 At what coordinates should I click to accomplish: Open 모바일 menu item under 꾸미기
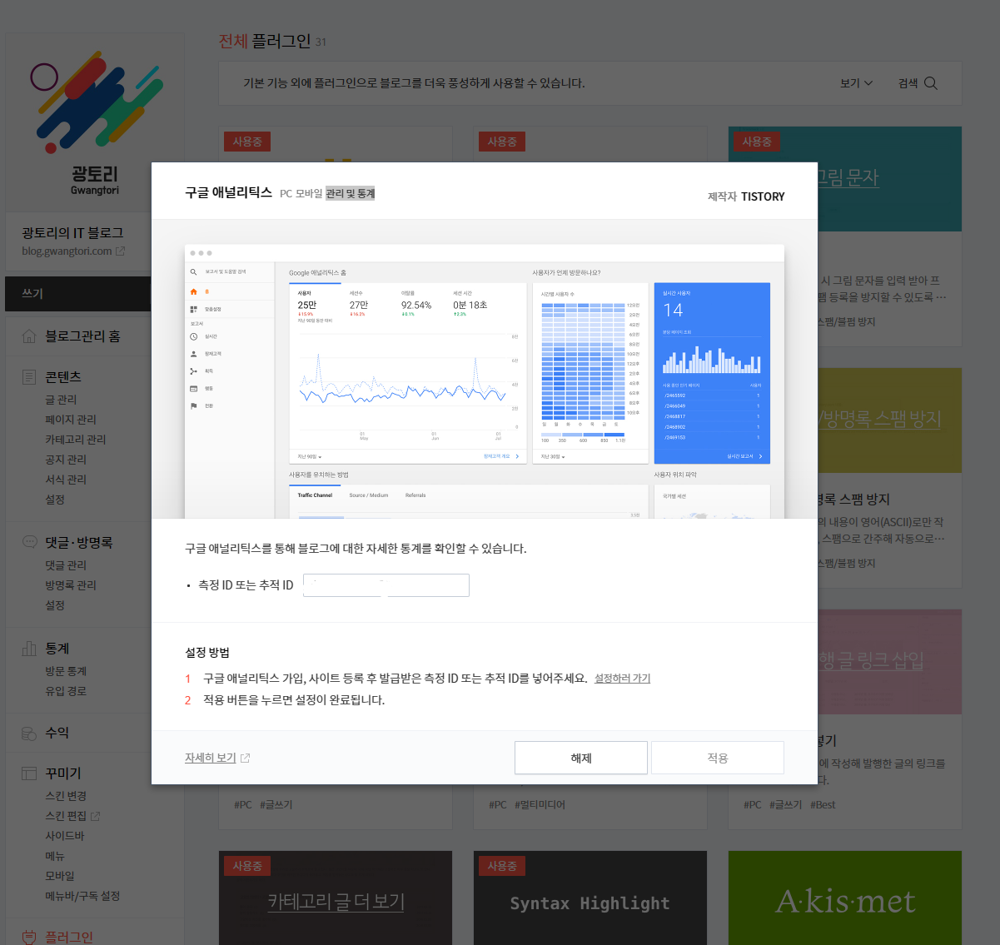60,876
